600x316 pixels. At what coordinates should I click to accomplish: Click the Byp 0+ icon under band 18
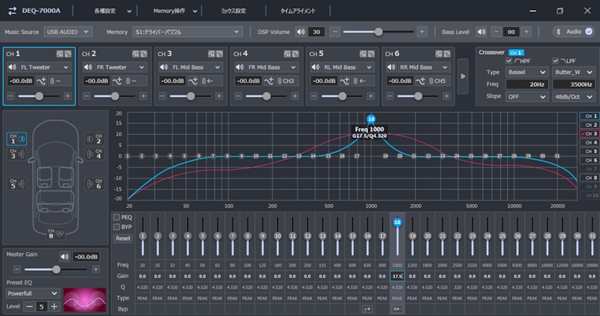click(x=397, y=309)
